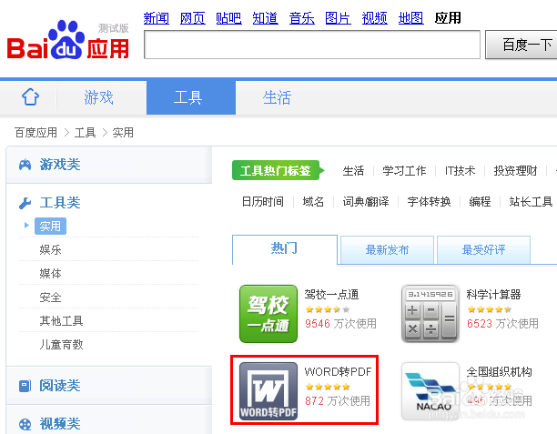Viewport: 557px width, 434px height.
Task: Filter by the 站长工具 tag
Action: 532,202
